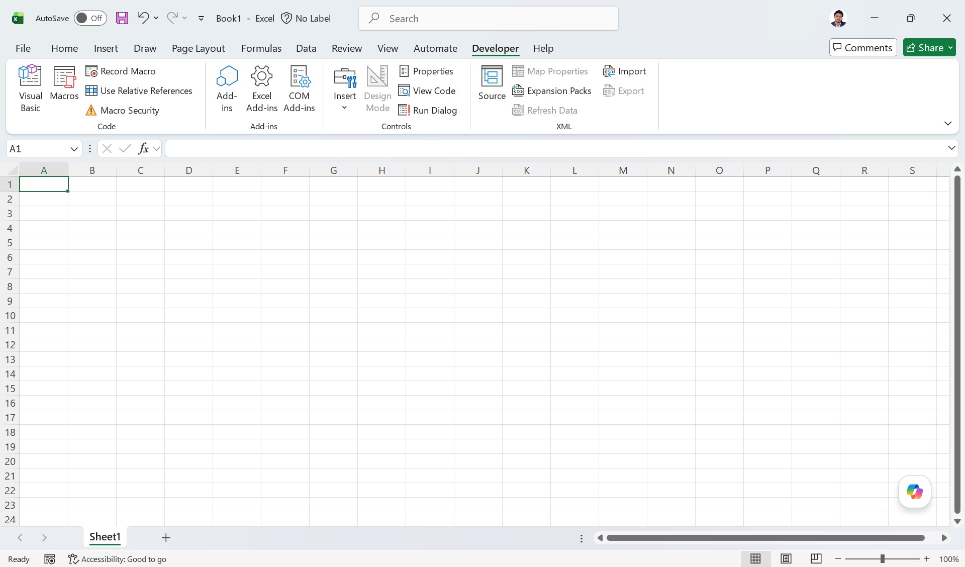Open the Visual Basic editor
The width and height of the screenshot is (965, 567).
point(30,88)
